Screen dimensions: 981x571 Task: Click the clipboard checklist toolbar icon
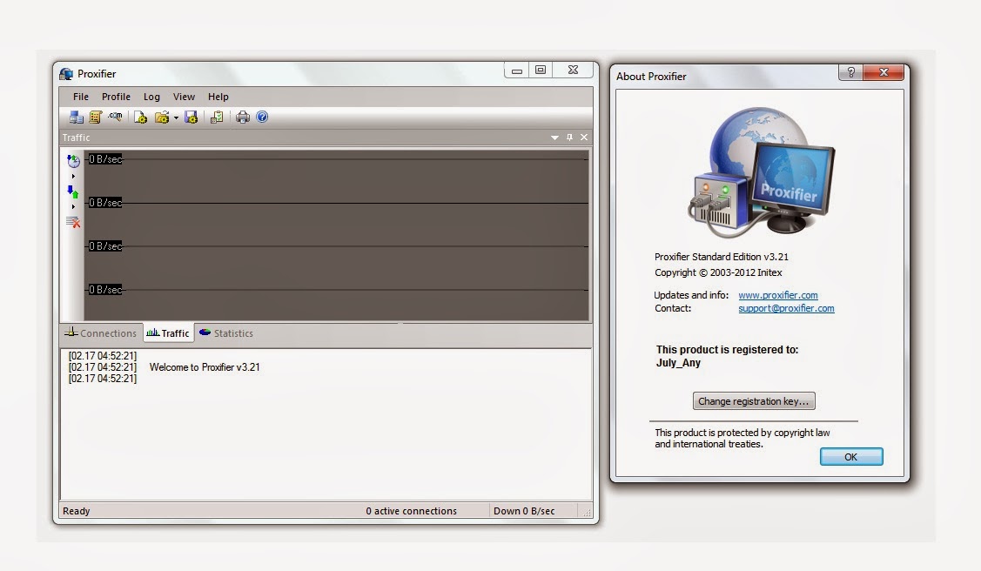217,117
